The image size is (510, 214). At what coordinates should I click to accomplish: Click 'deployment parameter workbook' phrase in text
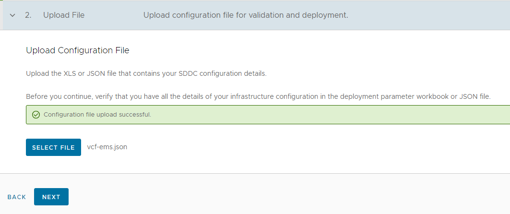click(x=386, y=96)
